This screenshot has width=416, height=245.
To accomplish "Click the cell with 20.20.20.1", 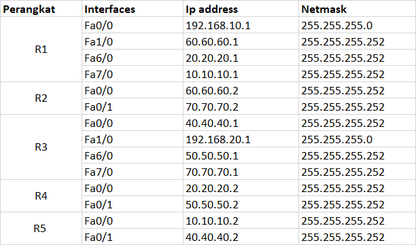I will click(241, 58).
